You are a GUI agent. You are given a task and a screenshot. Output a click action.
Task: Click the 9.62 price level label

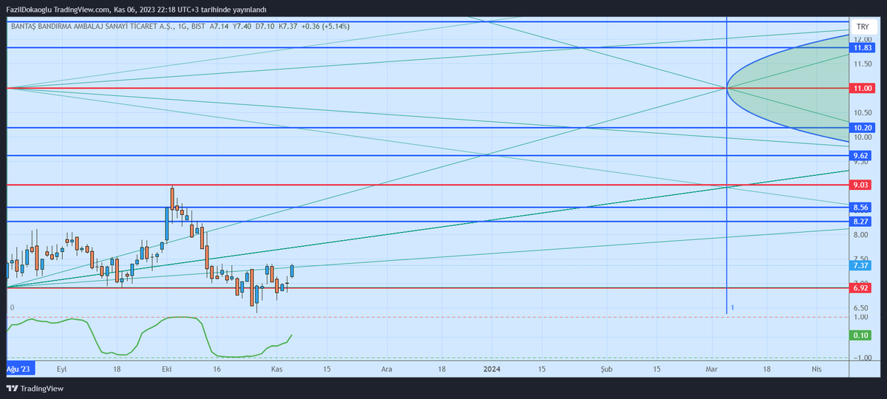click(860, 156)
